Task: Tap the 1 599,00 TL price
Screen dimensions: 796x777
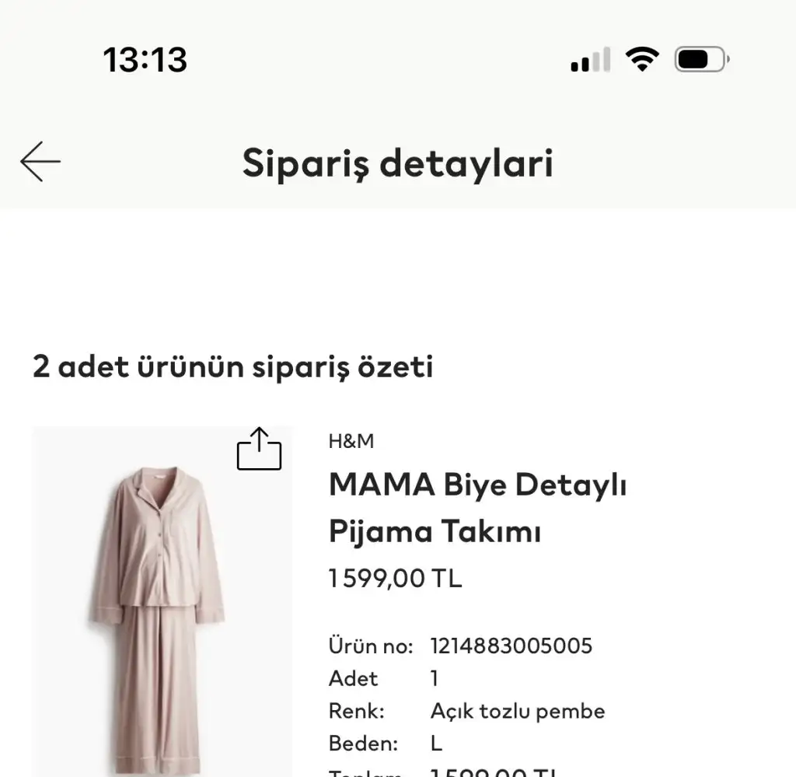Action: pyautogui.click(x=395, y=579)
